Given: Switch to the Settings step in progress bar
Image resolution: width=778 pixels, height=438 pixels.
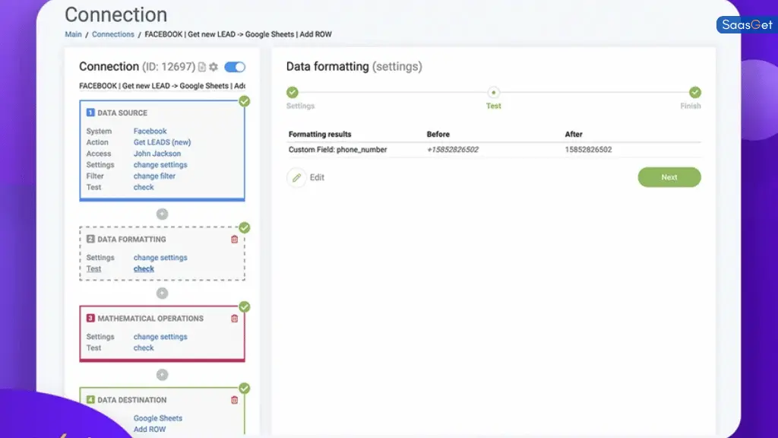Looking at the screenshot, I should (294, 91).
